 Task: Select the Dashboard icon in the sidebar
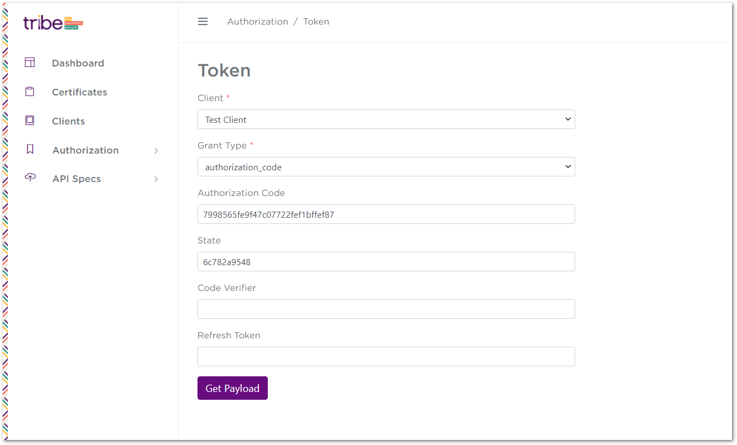point(30,63)
